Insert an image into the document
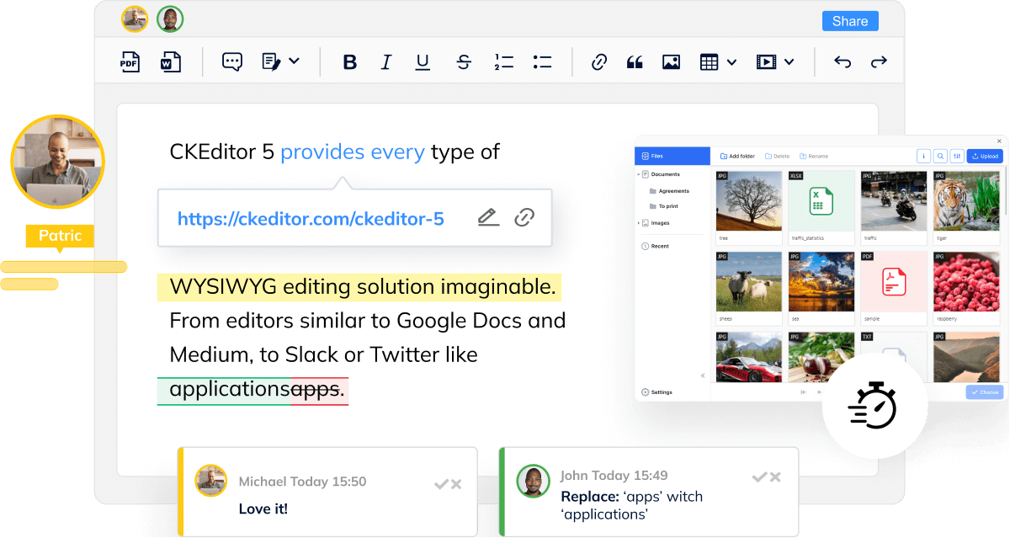This screenshot has height=538, width=1010. (671, 61)
